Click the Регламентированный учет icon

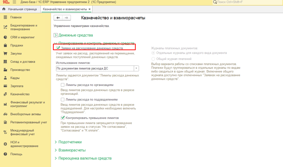(x=5, y=122)
